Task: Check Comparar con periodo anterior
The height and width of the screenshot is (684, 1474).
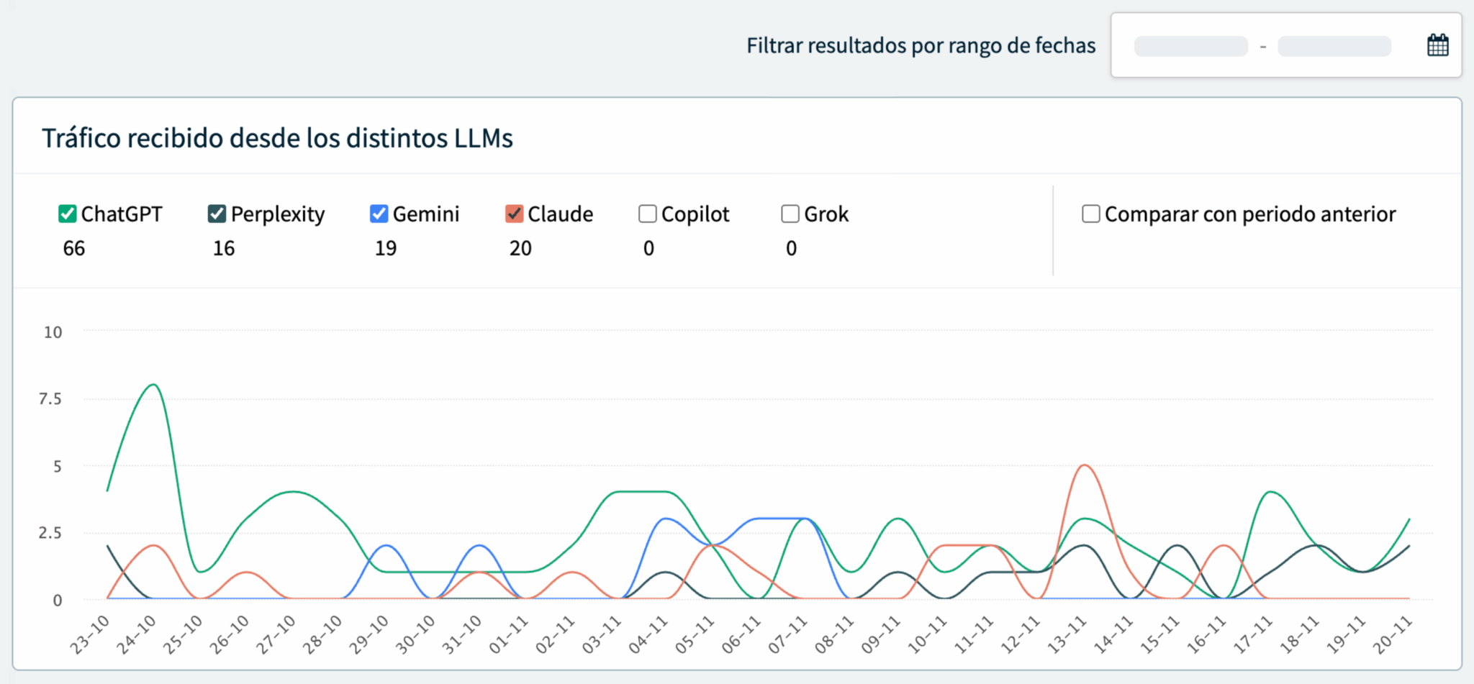Action: click(1090, 214)
